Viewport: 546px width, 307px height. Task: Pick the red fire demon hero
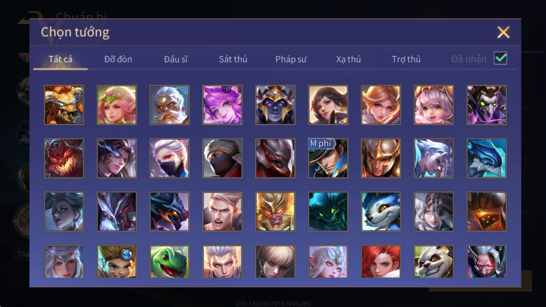pyautogui.click(x=64, y=158)
